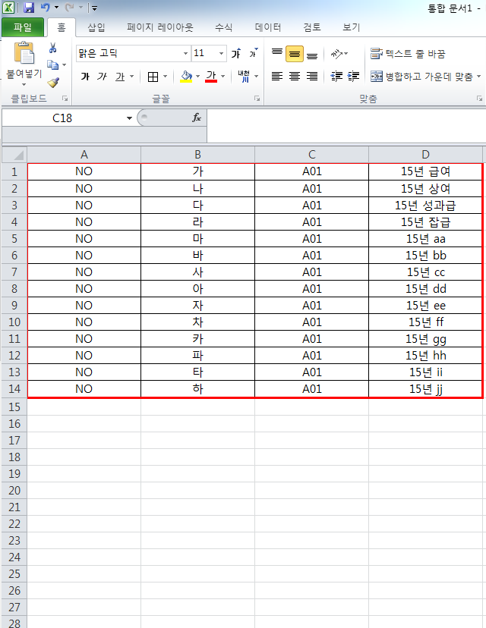Toggle middle vertical alignment
Screen dimensions: 486x628
tap(295, 54)
